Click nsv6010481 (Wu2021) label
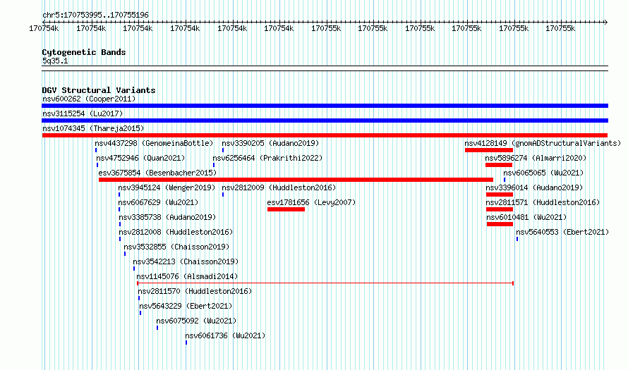This screenshot has width=628, height=370. (526, 217)
